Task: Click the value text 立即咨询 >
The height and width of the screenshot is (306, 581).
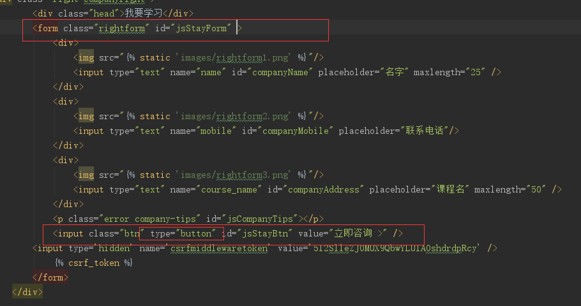Action: coord(358,233)
